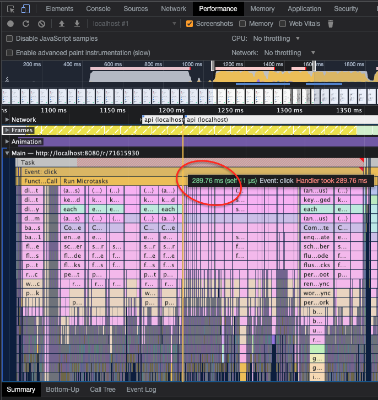Click the 1300 ms ruler marker
Screen dimensions: 378x400
[x=289, y=110]
